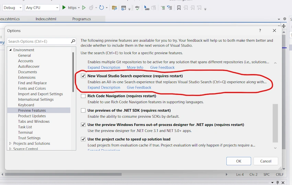Screen dimensions: 292x185
Task: Close the Options dialog
Action: coord(274,30)
